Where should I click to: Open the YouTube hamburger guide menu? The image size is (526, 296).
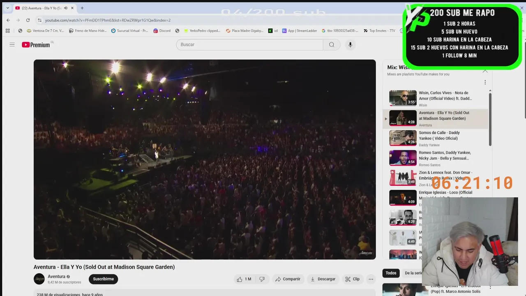12,44
